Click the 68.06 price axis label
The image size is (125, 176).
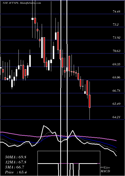click(x=116, y=77)
